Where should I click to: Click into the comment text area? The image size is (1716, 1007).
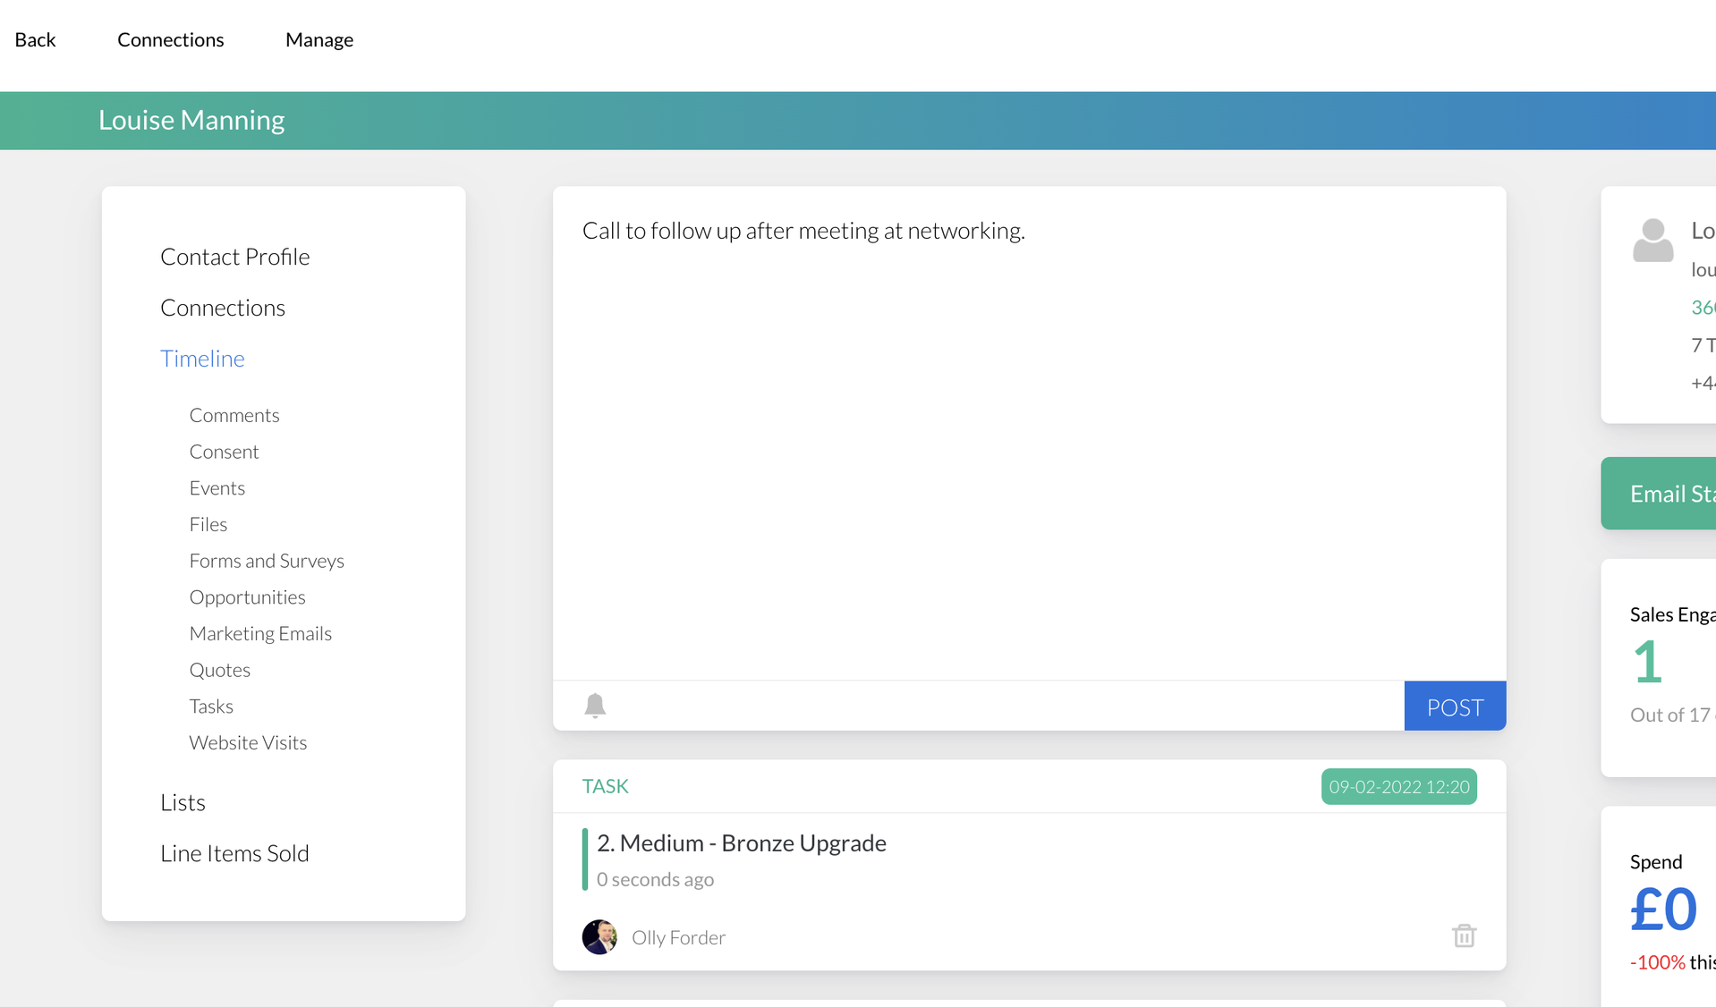pos(1029,429)
